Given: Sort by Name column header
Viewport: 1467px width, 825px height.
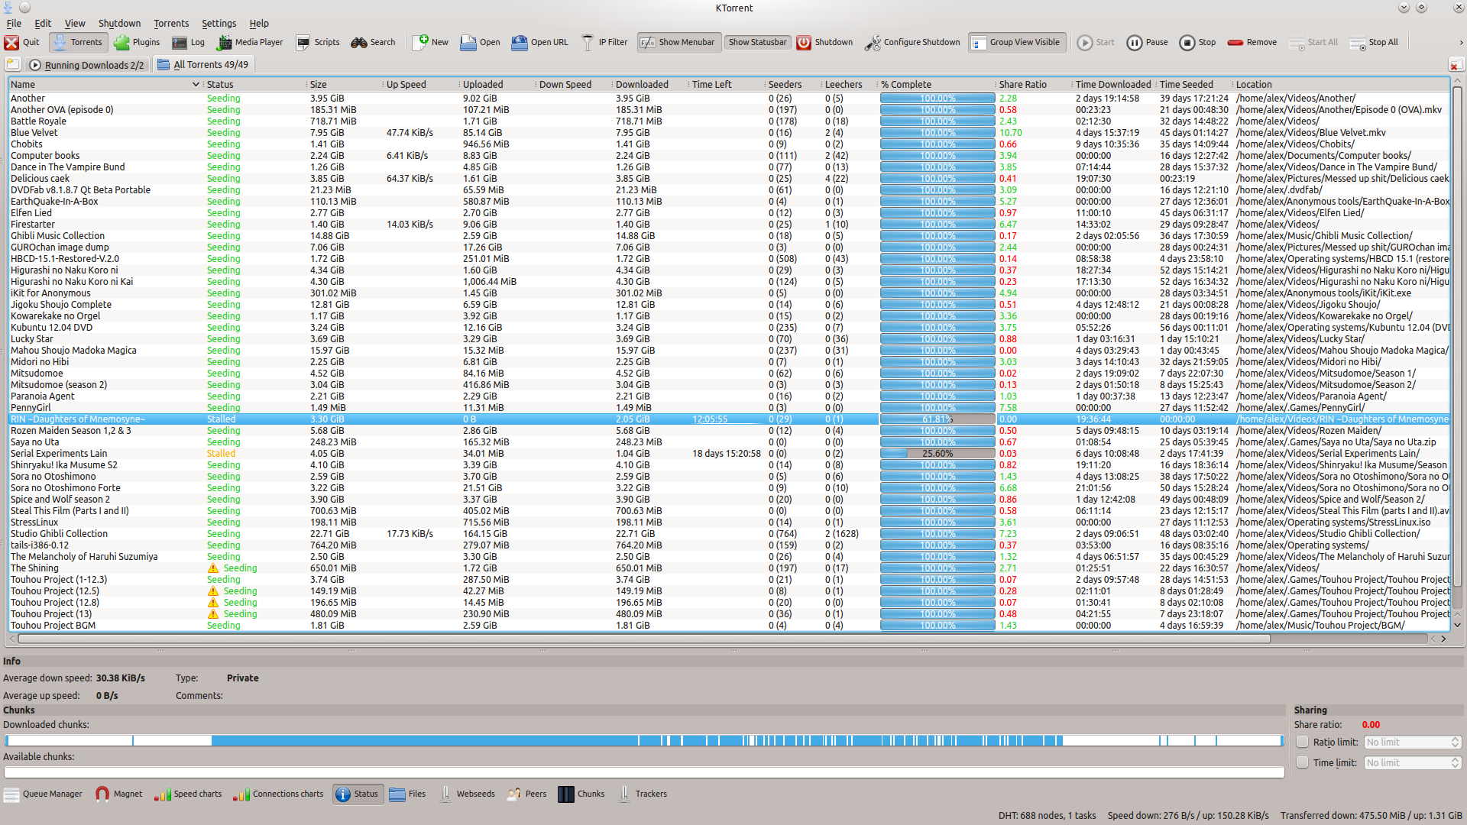Looking at the screenshot, I should (105, 85).
